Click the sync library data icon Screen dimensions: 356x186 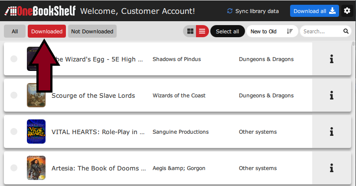tap(230, 11)
